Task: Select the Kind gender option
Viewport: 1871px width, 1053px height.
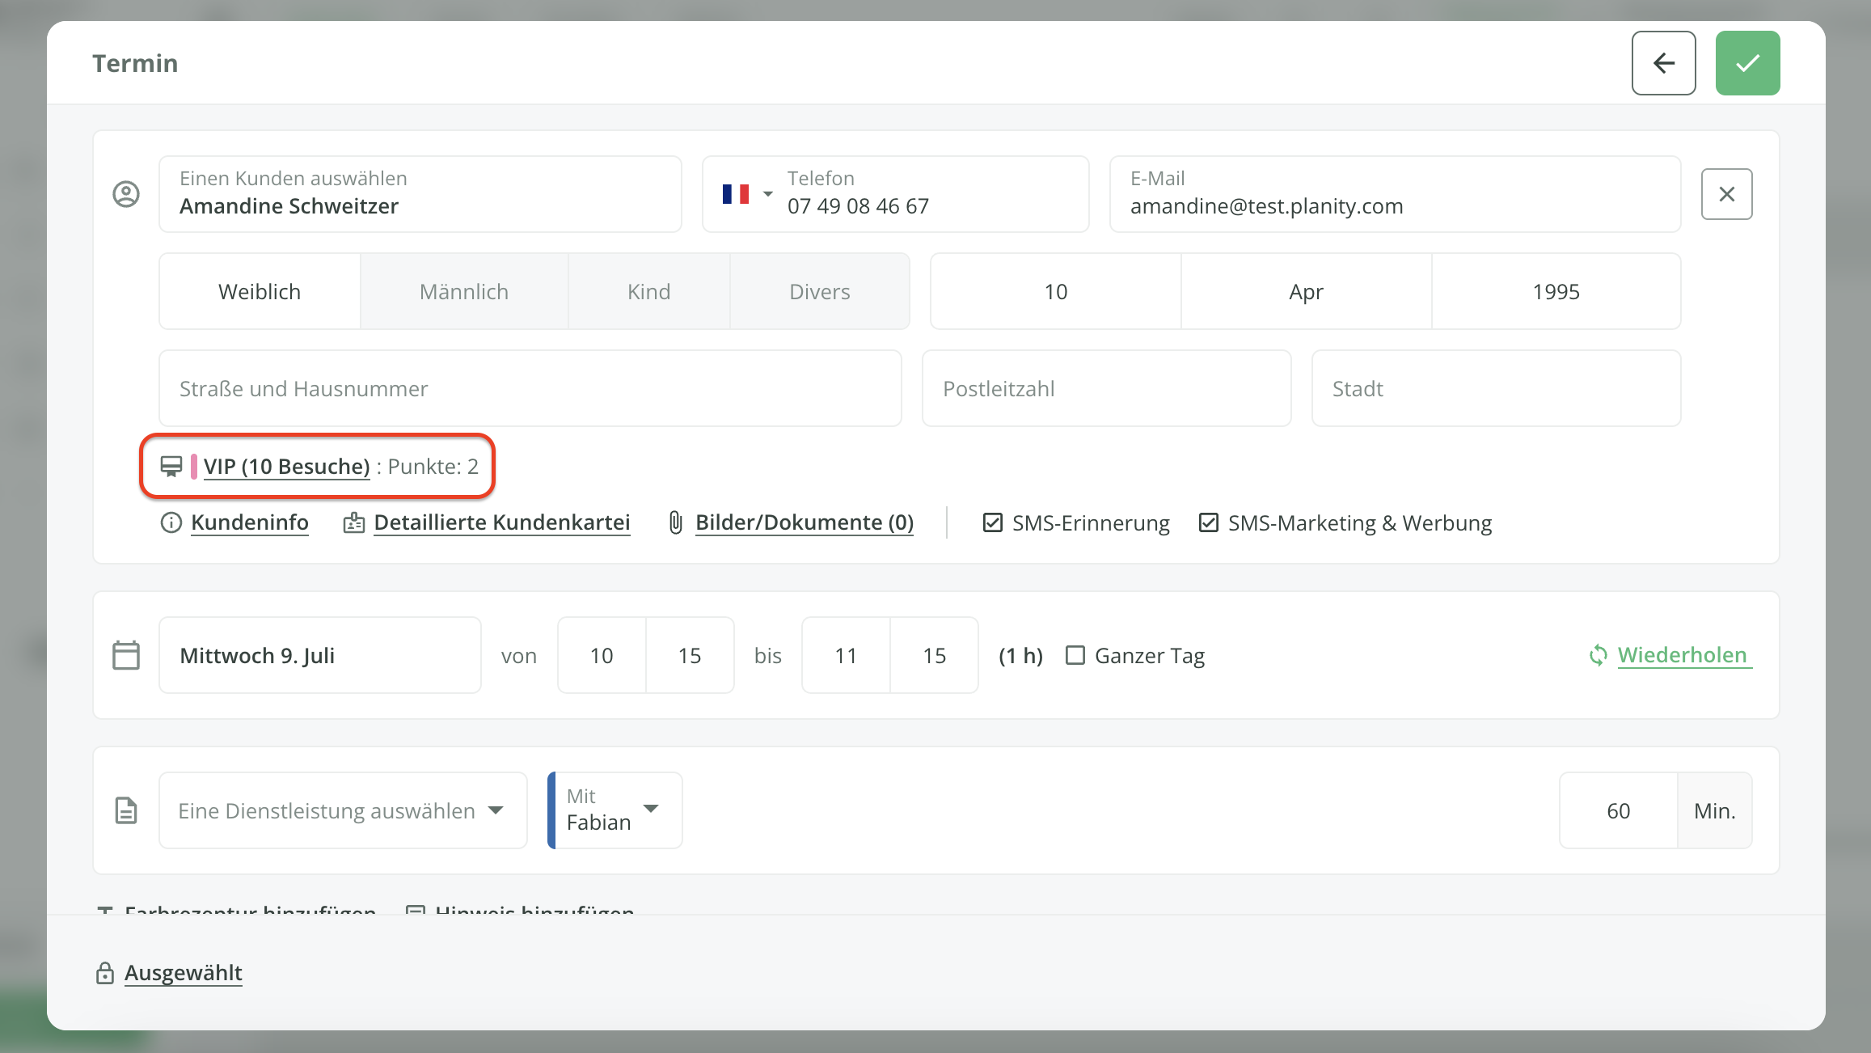Action: click(648, 292)
